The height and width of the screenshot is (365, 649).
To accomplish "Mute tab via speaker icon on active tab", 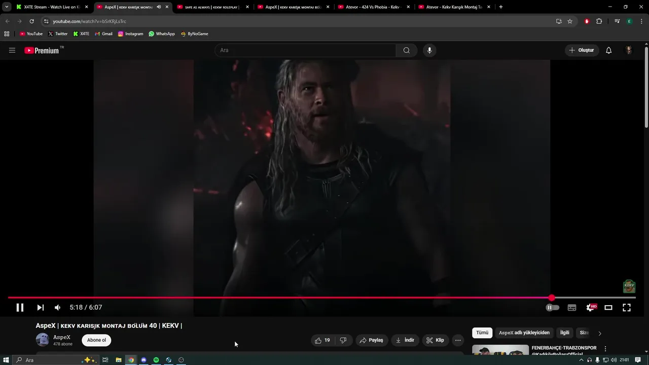I will pyautogui.click(x=159, y=7).
